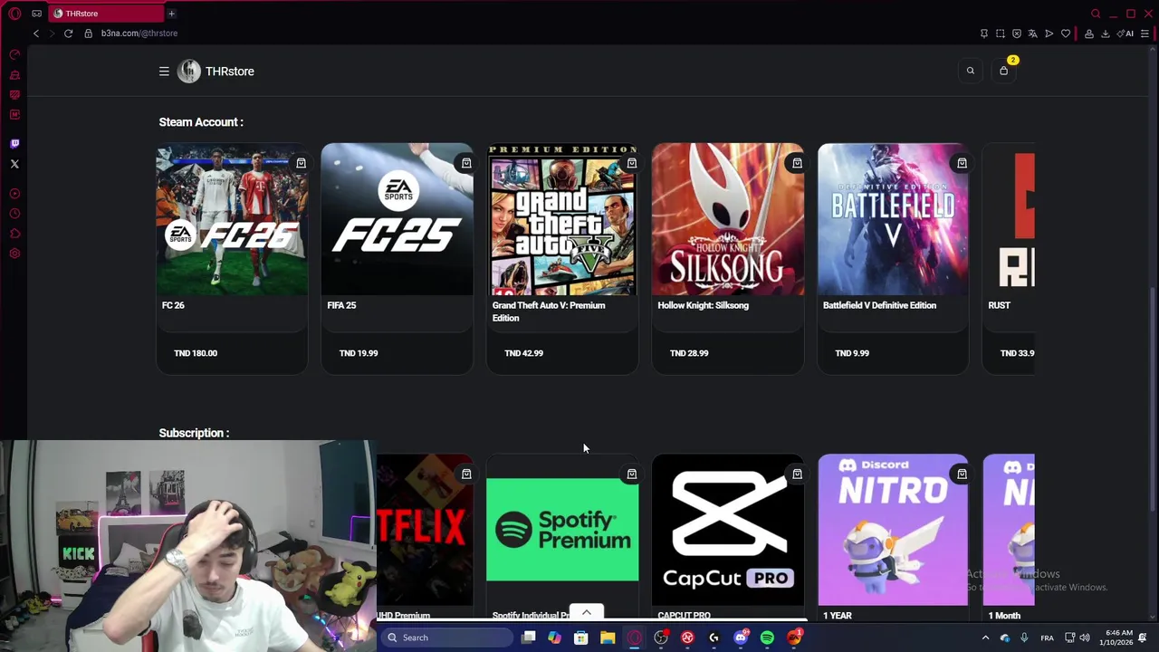Click the FC 26 cover image
The image size is (1159, 652).
232,219
